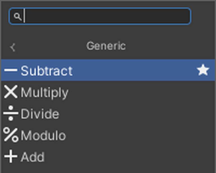The height and width of the screenshot is (173, 216).
Task: Toggle the favorite star on Subtract
Action: pos(203,70)
